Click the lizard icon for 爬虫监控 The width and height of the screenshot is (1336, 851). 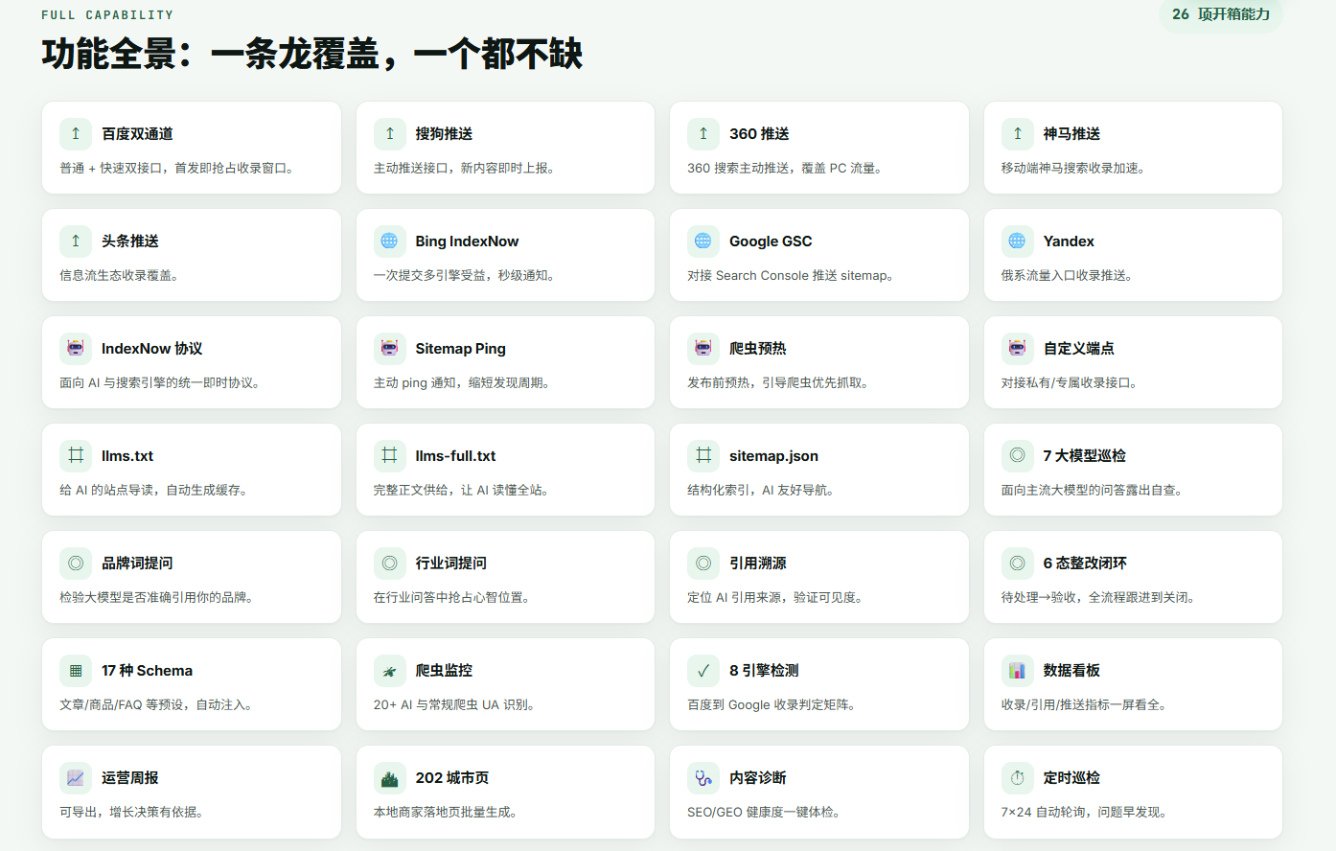(389, 671)
